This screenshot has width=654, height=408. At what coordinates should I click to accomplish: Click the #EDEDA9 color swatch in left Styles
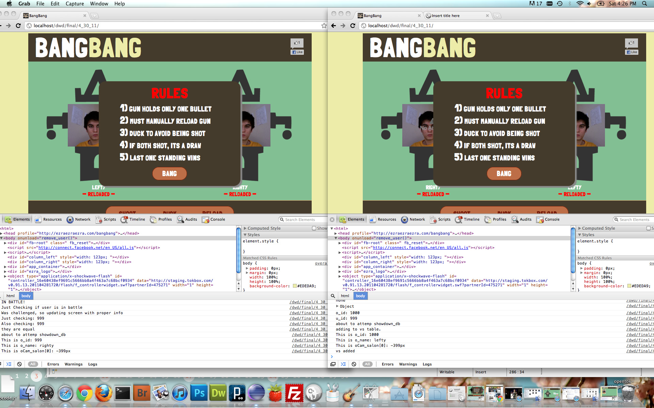295,286
